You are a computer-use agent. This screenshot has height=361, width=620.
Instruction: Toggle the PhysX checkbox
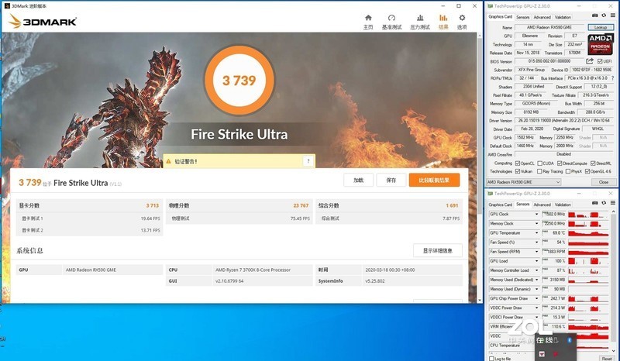point(568,172)
